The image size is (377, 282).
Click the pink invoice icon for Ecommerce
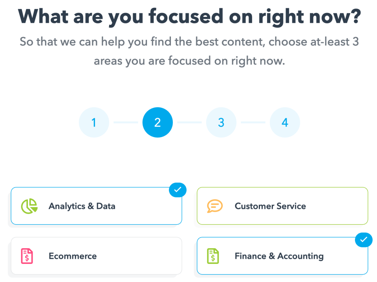point(27,256)
